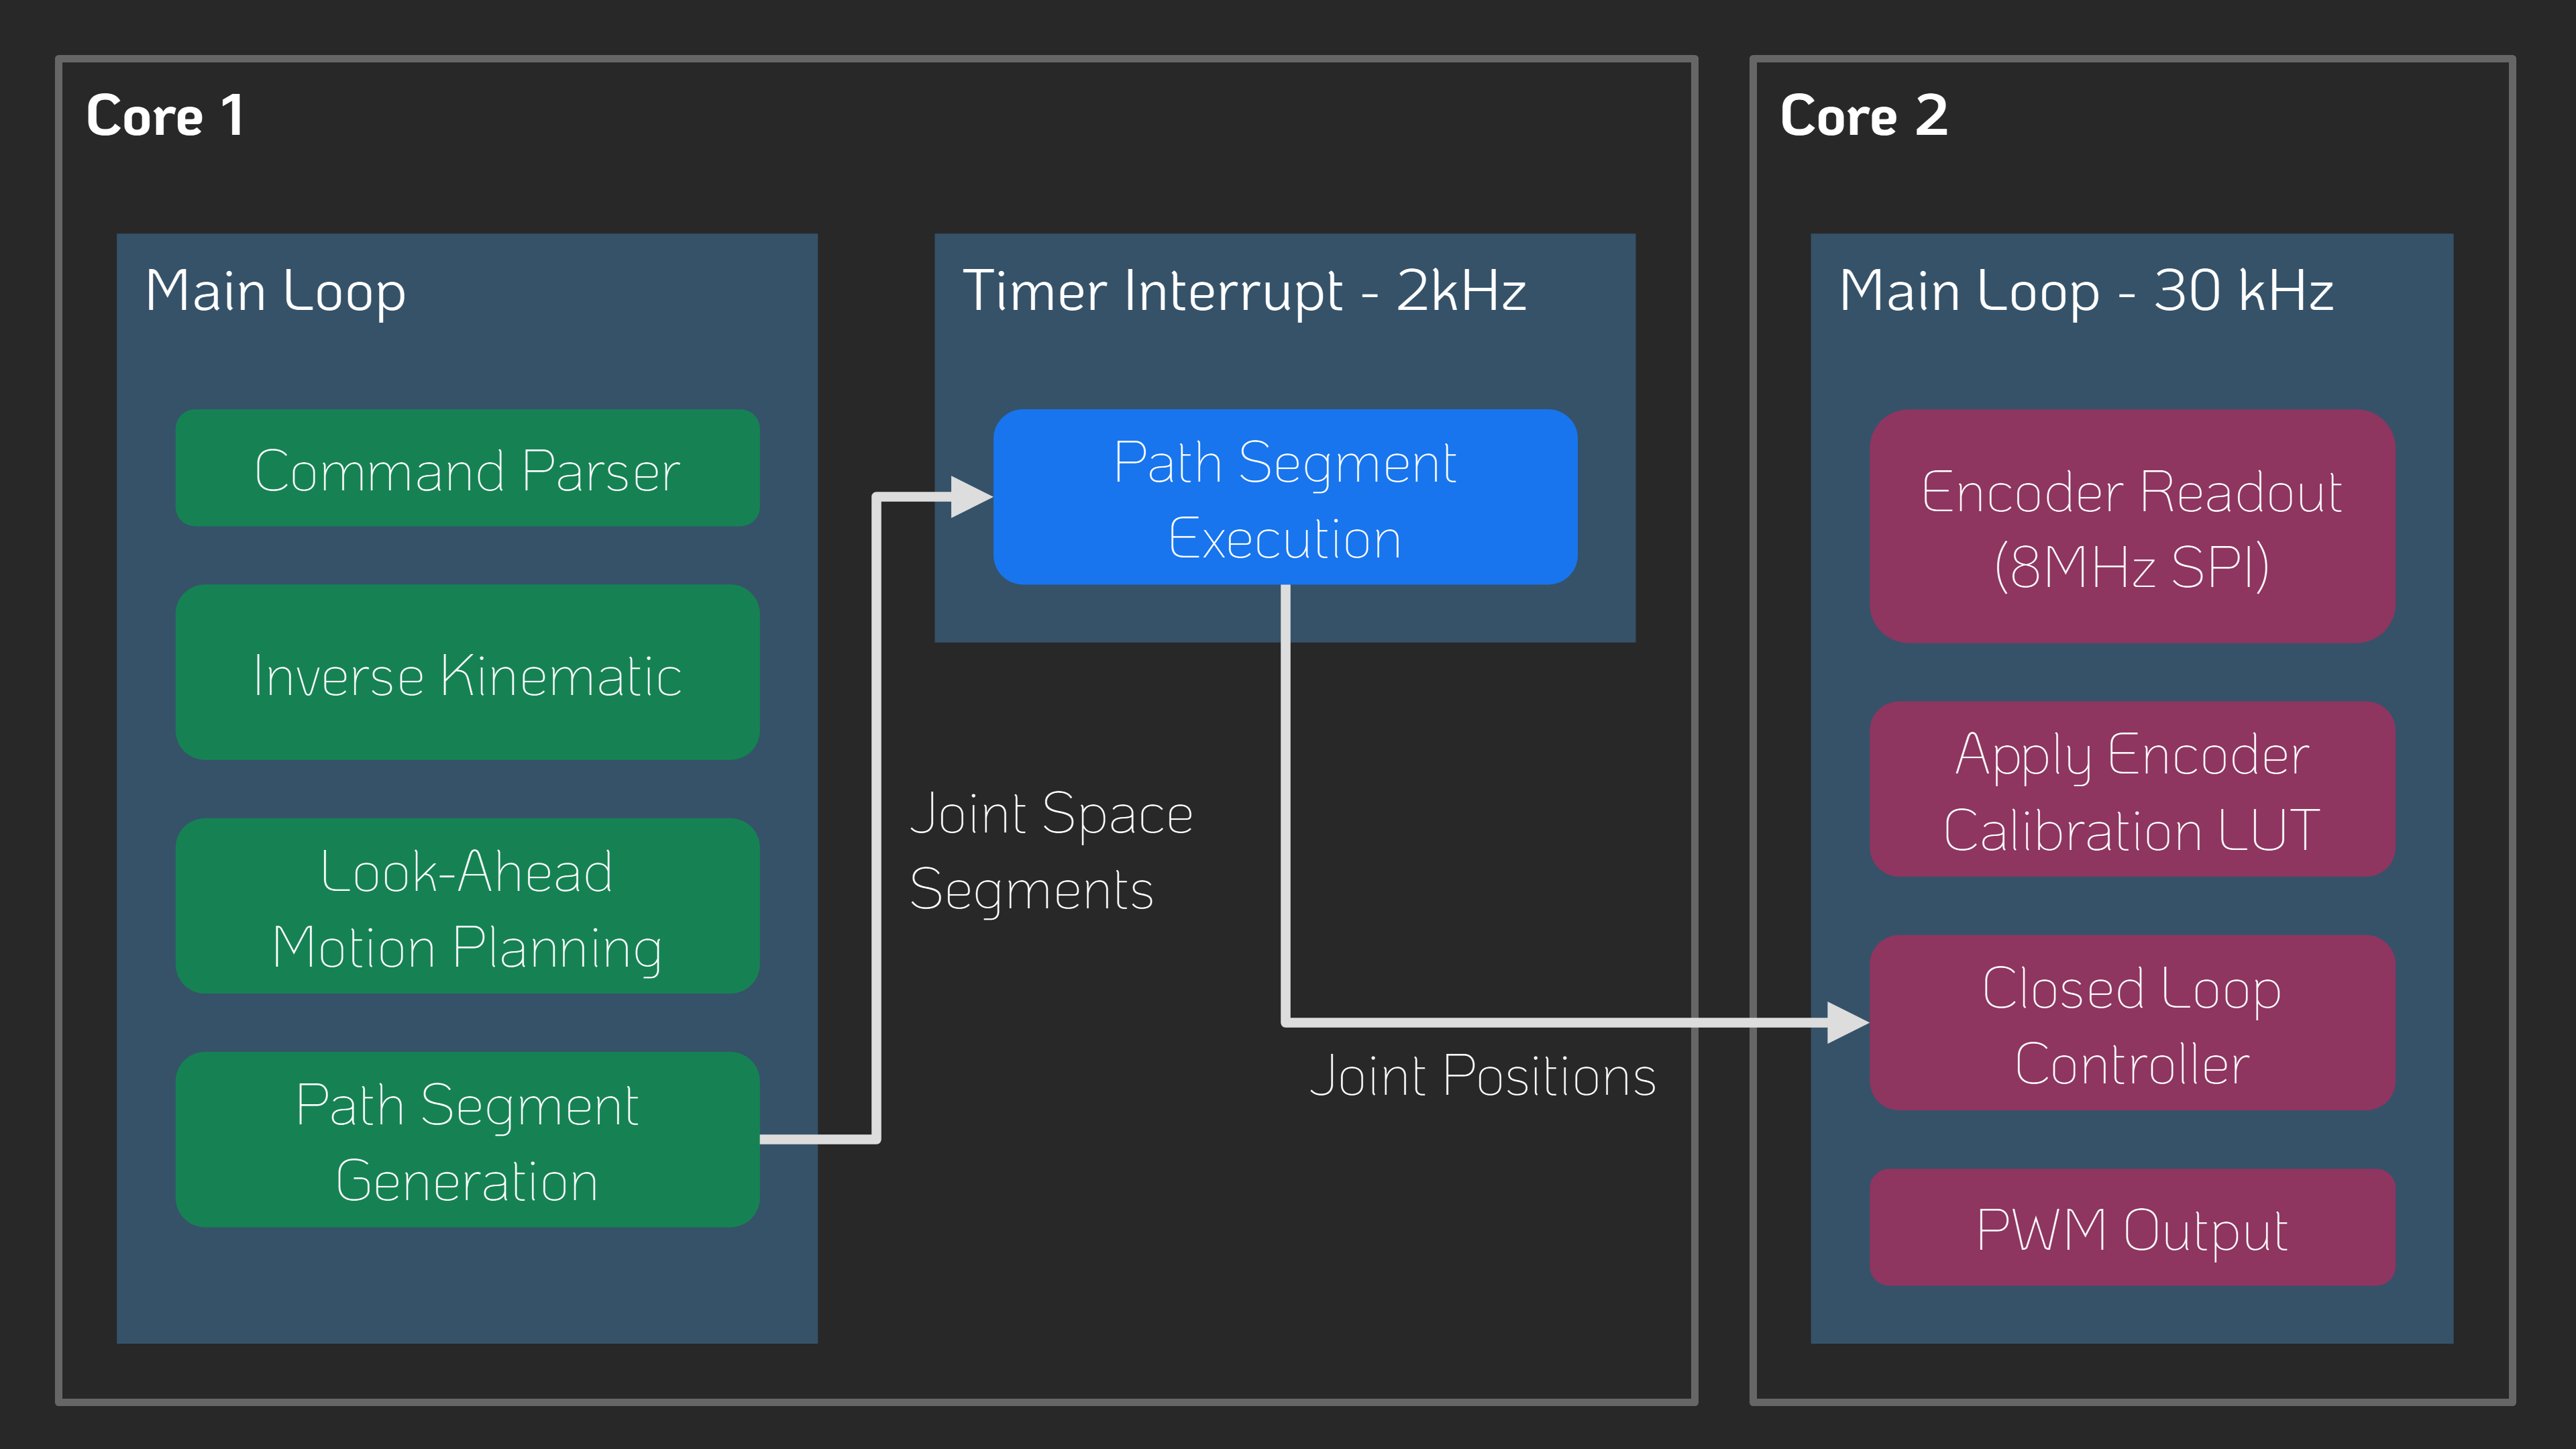Click the Joint Space Segments label
Image resolution: width=2576 pixels, height=1449 pixels.
(1050, 851)
